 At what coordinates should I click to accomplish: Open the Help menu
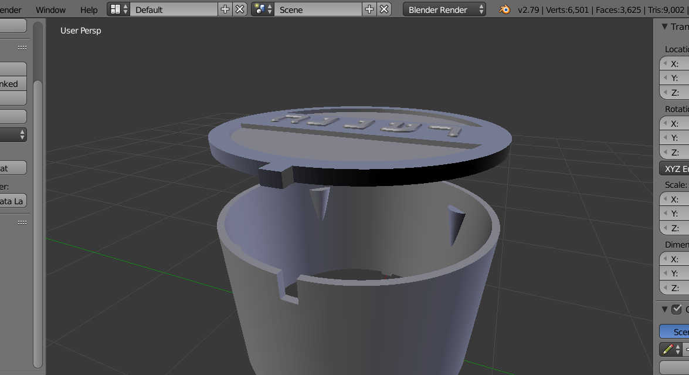click(x=89, y=9)
